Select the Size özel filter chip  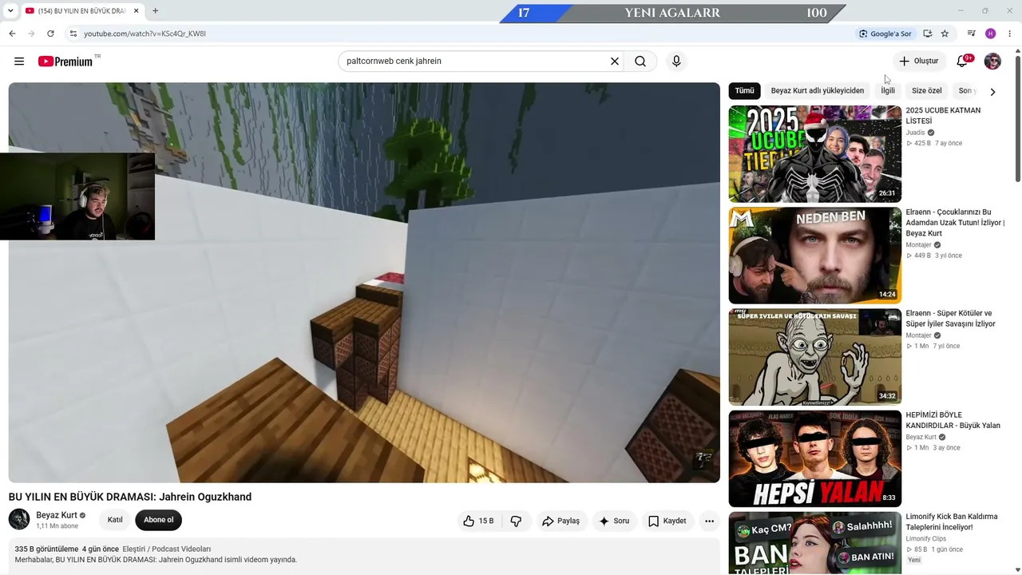click(927, 91)
